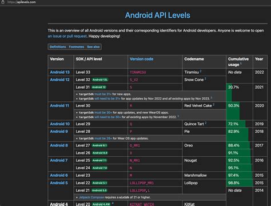The image size is (271, 206).
Task: Click footnote marker beside Tiramisu codename
Action: click(201, 71)
